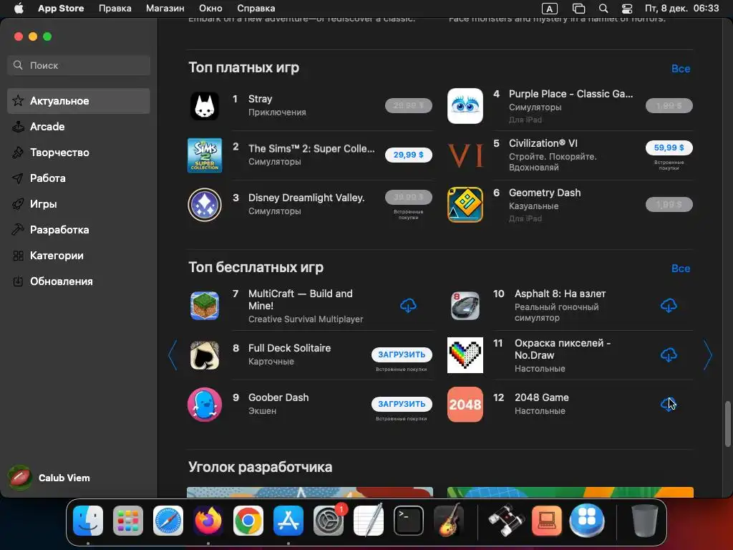Show all top free games via Все

[681, 269]
